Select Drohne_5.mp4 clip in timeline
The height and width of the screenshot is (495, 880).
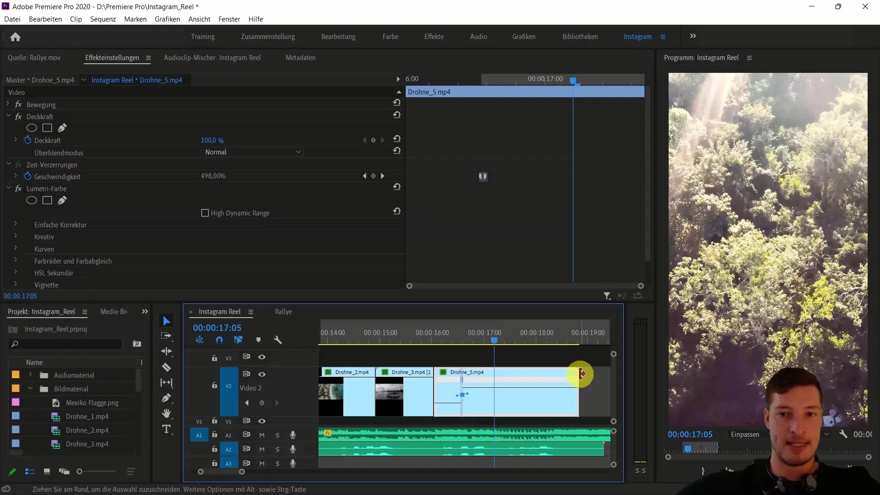click(506, 392)
